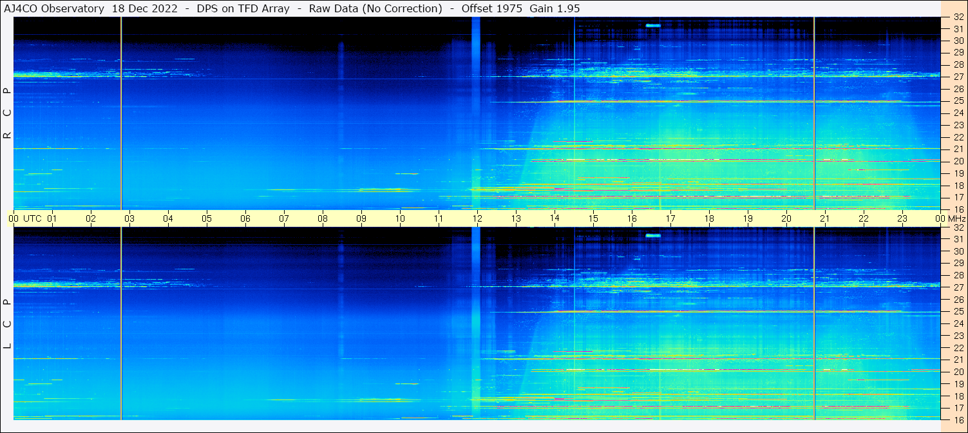Click the 25 MHz label on upper frequency scale
The image size is (968, 433).
click(x=958, y=101)
